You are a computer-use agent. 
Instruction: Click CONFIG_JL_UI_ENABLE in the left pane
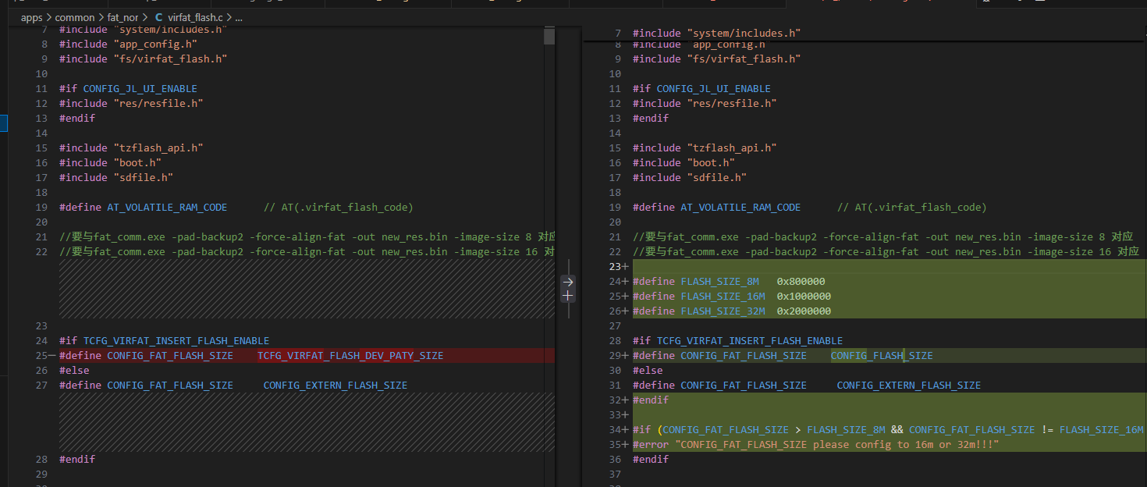[140, 88]
